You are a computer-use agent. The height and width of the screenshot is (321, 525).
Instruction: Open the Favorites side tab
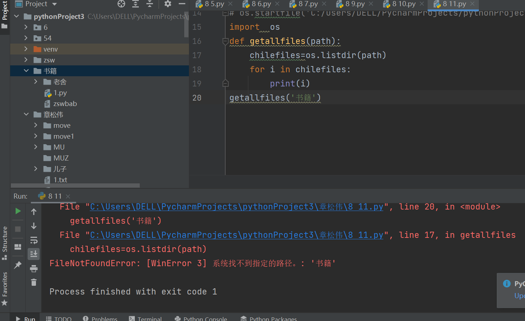(x=5, y=289)
